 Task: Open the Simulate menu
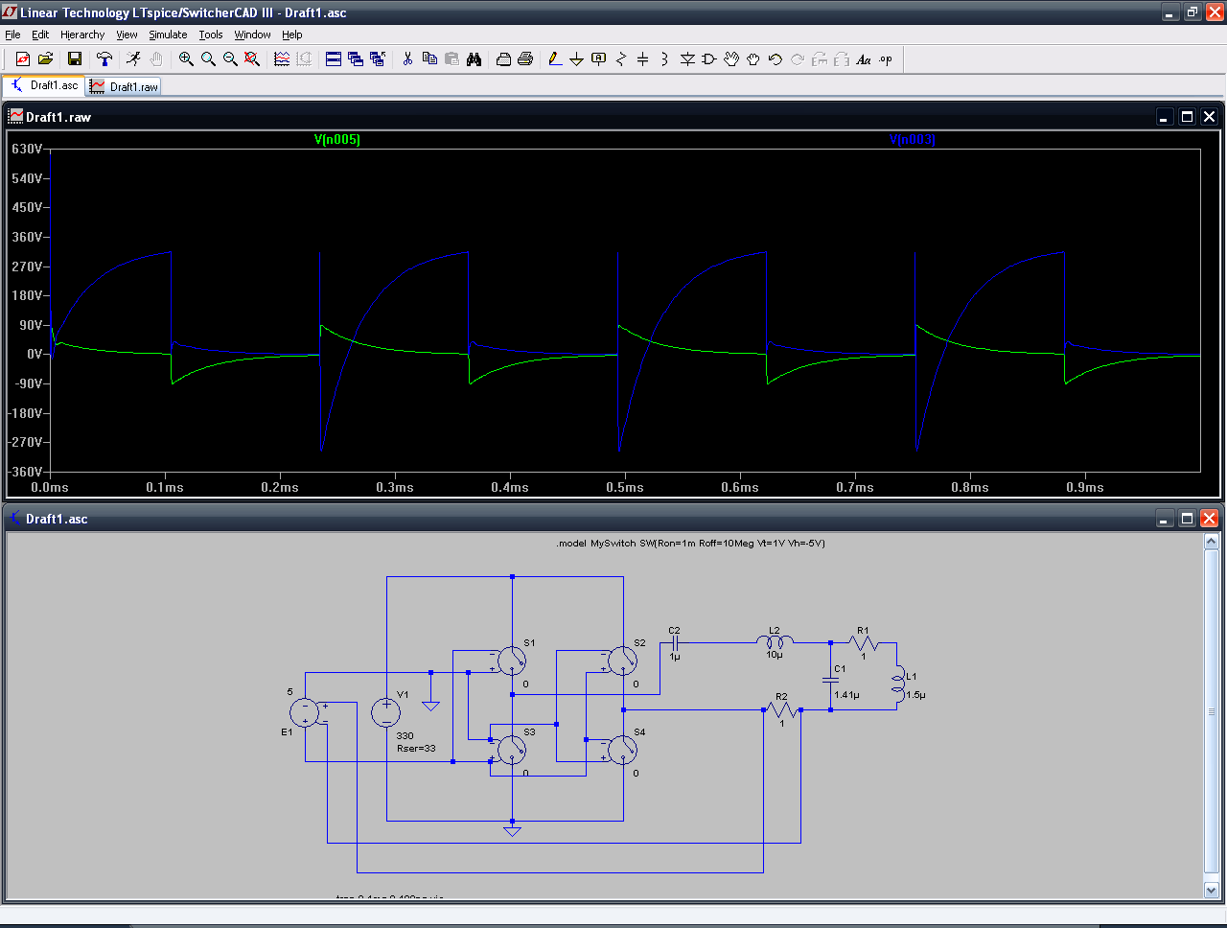[168, 35]
